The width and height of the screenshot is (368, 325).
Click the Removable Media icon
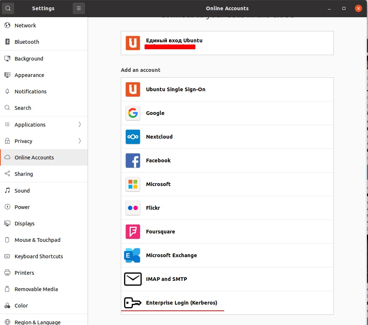[x=7, y=289]
